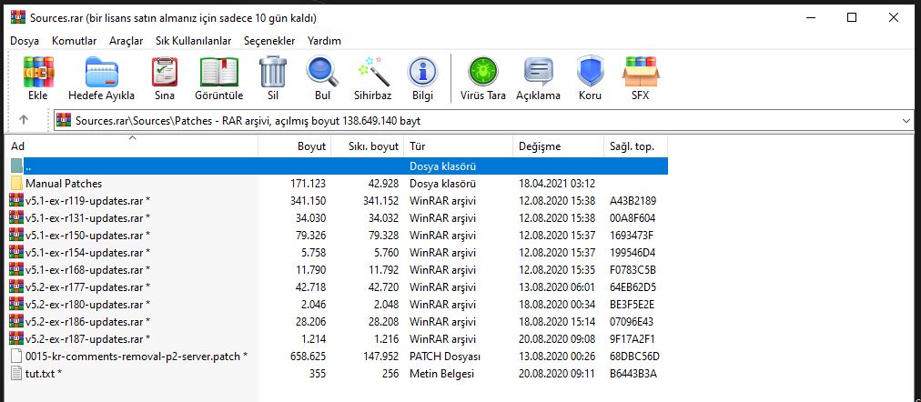Maximize the WinRAR window
921x402 pixels.
coord(852,17)
